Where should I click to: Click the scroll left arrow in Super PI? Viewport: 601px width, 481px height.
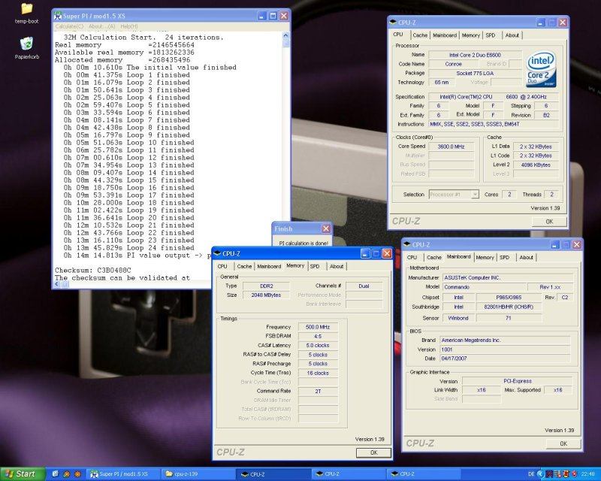coord(57,284)
